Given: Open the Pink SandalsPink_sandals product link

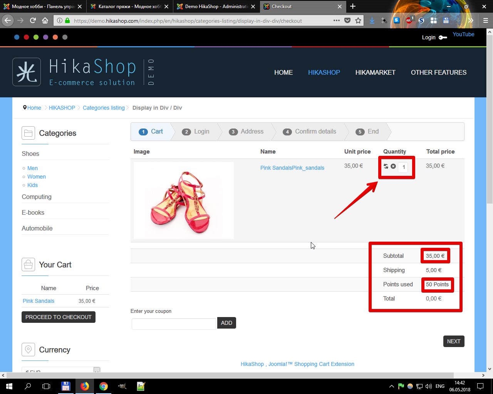Looking at the screenshot, I should tap(292, 168).
